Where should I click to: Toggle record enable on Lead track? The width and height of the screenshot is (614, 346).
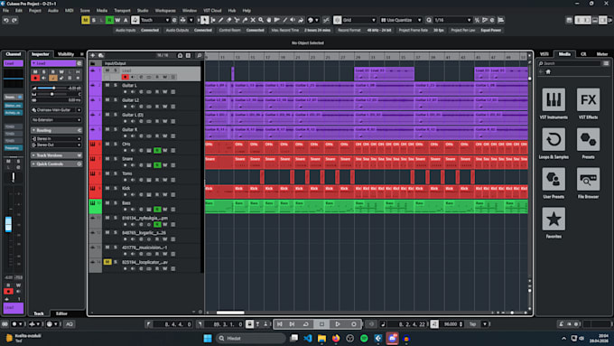tap(126, 77)
